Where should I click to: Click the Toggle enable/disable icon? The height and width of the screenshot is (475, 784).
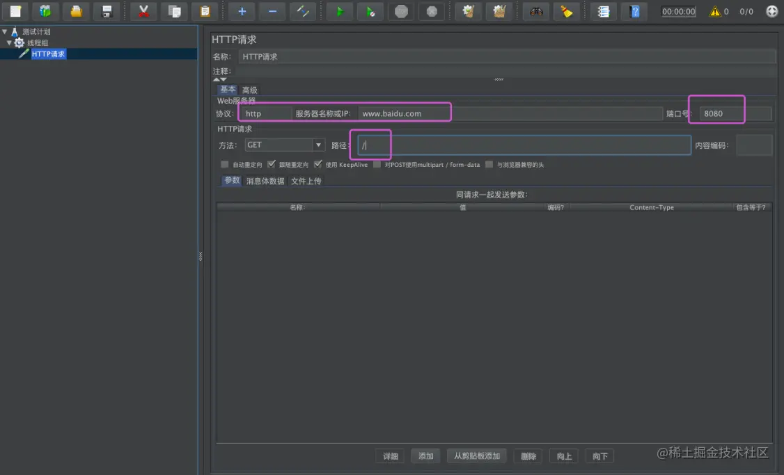click(x=303, y=11)
